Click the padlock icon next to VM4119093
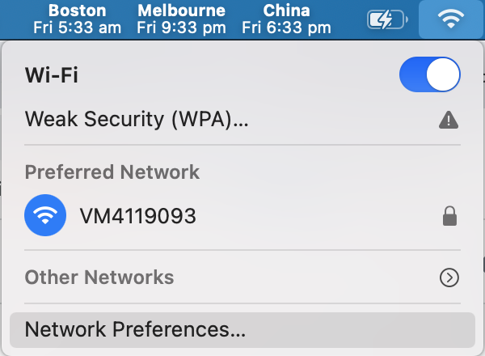Screen dimensions: 485x356 (x=449, y=216)
